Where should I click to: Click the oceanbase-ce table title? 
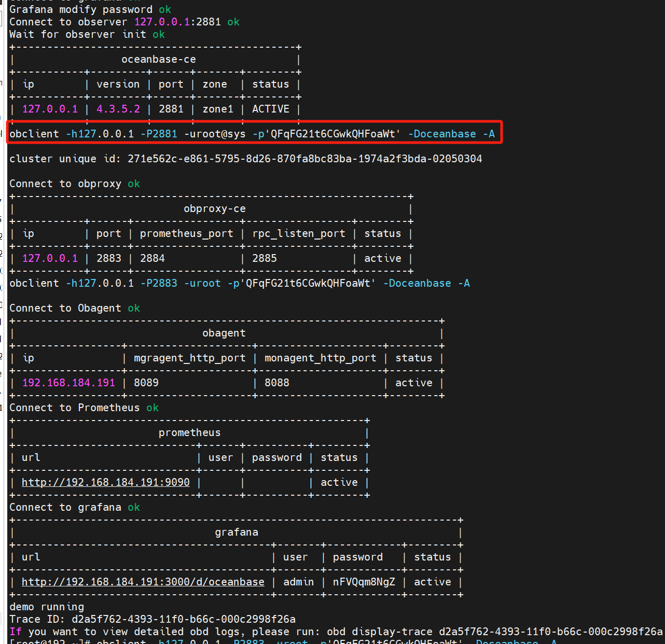(159, 59)
